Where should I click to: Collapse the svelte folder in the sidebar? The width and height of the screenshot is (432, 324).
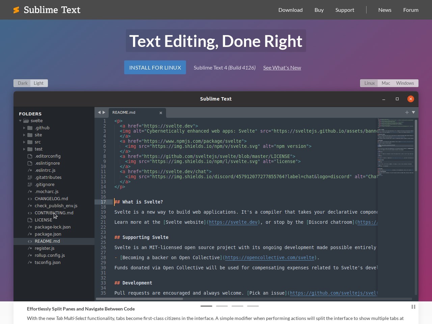coord(20,120)
